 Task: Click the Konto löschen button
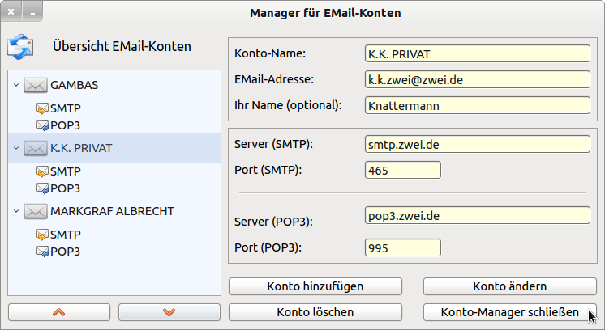click(x=315, y=311)
